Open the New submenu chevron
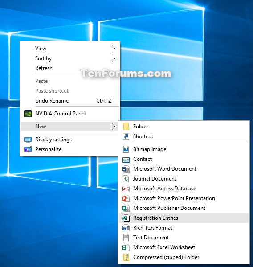 coord(114,127)
